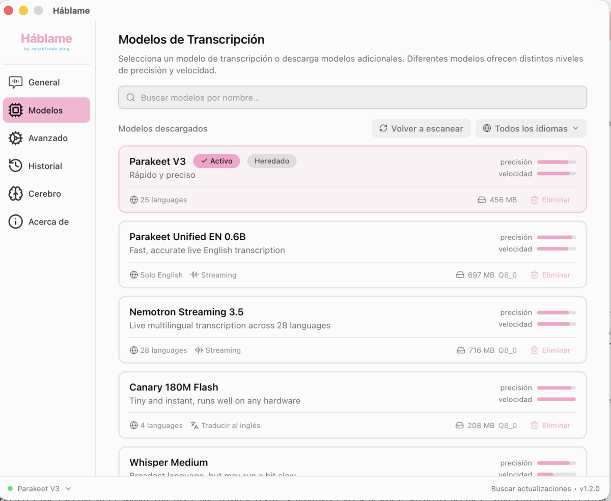Click the velocidad bar of Canary 180M Flash

coord(557,400)
